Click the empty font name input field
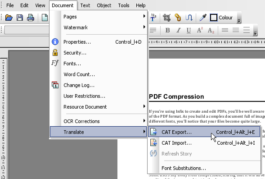This screenshot has height=179, width=265. [x=27, y=30]
